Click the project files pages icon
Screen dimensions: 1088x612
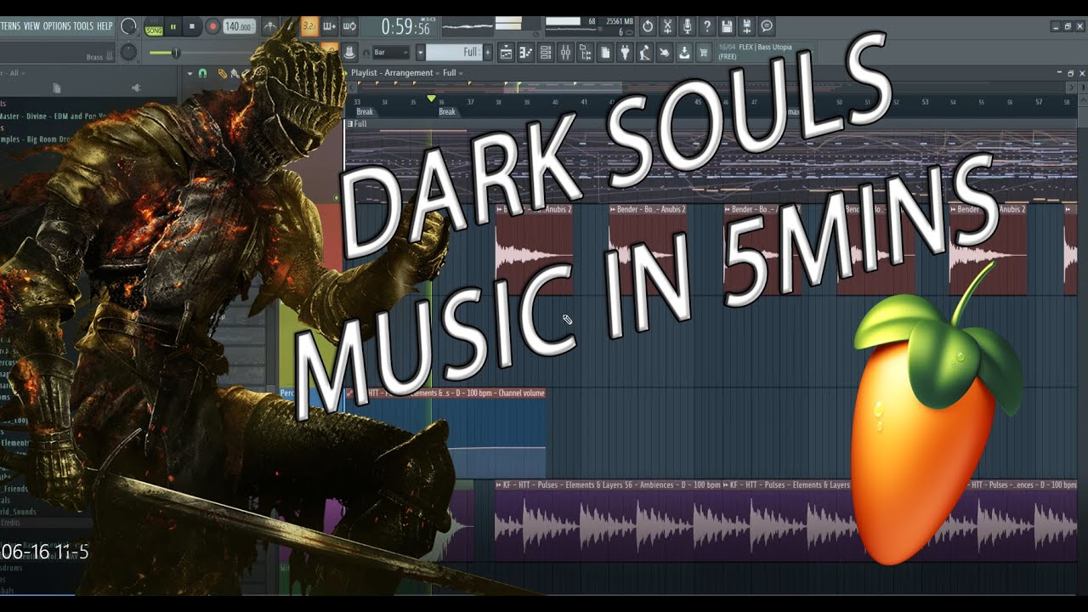pyautogui.click(x=605, y=53)
